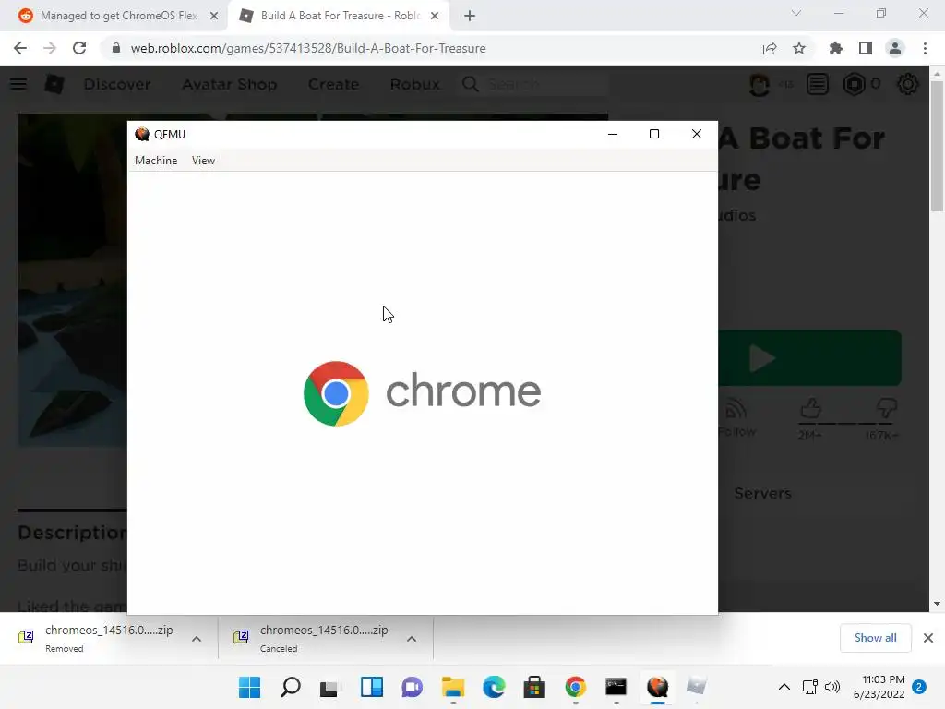Click the game thumbnail image on Roblox page
945x709 pixels.
tap(72, 281)
